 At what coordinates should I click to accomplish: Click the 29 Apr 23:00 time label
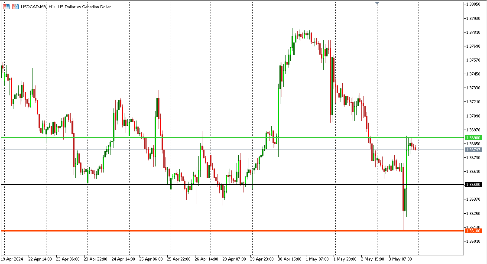tap(262, 259)
